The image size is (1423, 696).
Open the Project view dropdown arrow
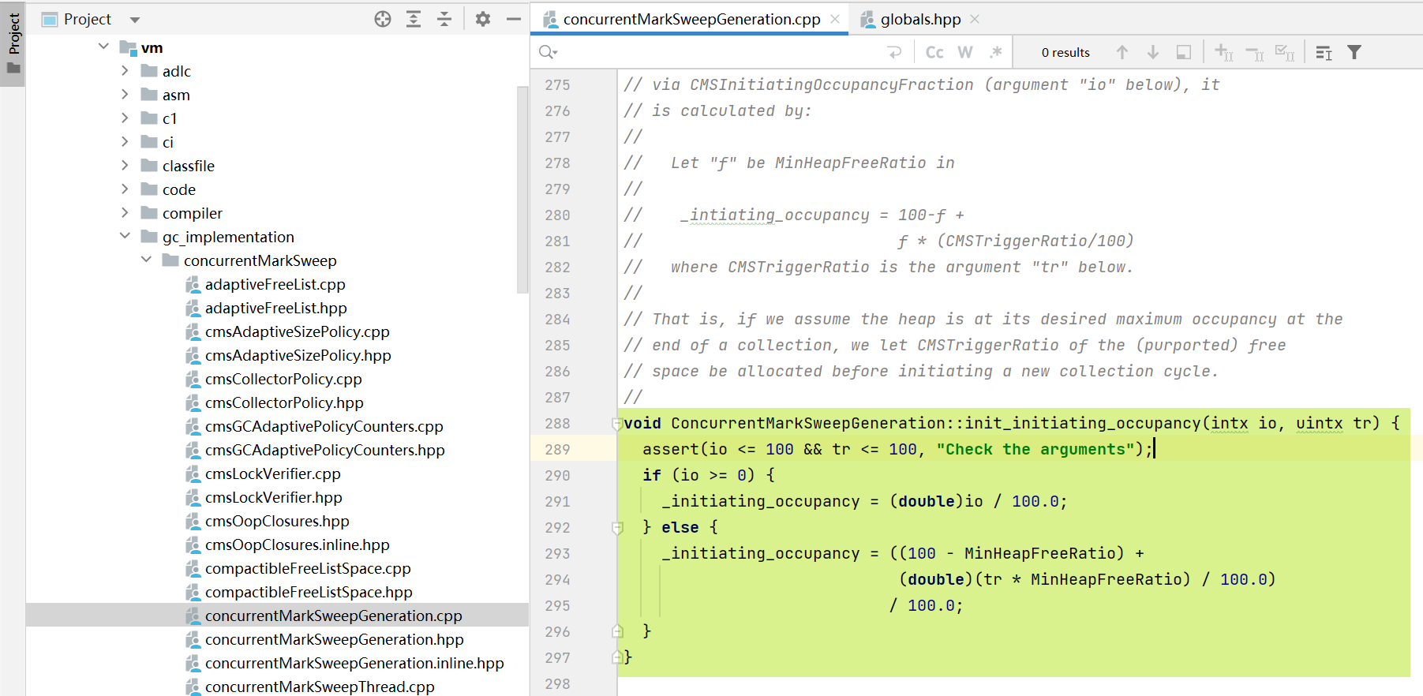pyautogui.click(x=135, y=20)
